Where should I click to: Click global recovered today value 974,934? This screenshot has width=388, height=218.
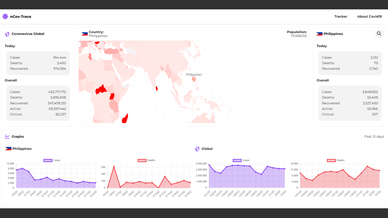coord(59,69)
